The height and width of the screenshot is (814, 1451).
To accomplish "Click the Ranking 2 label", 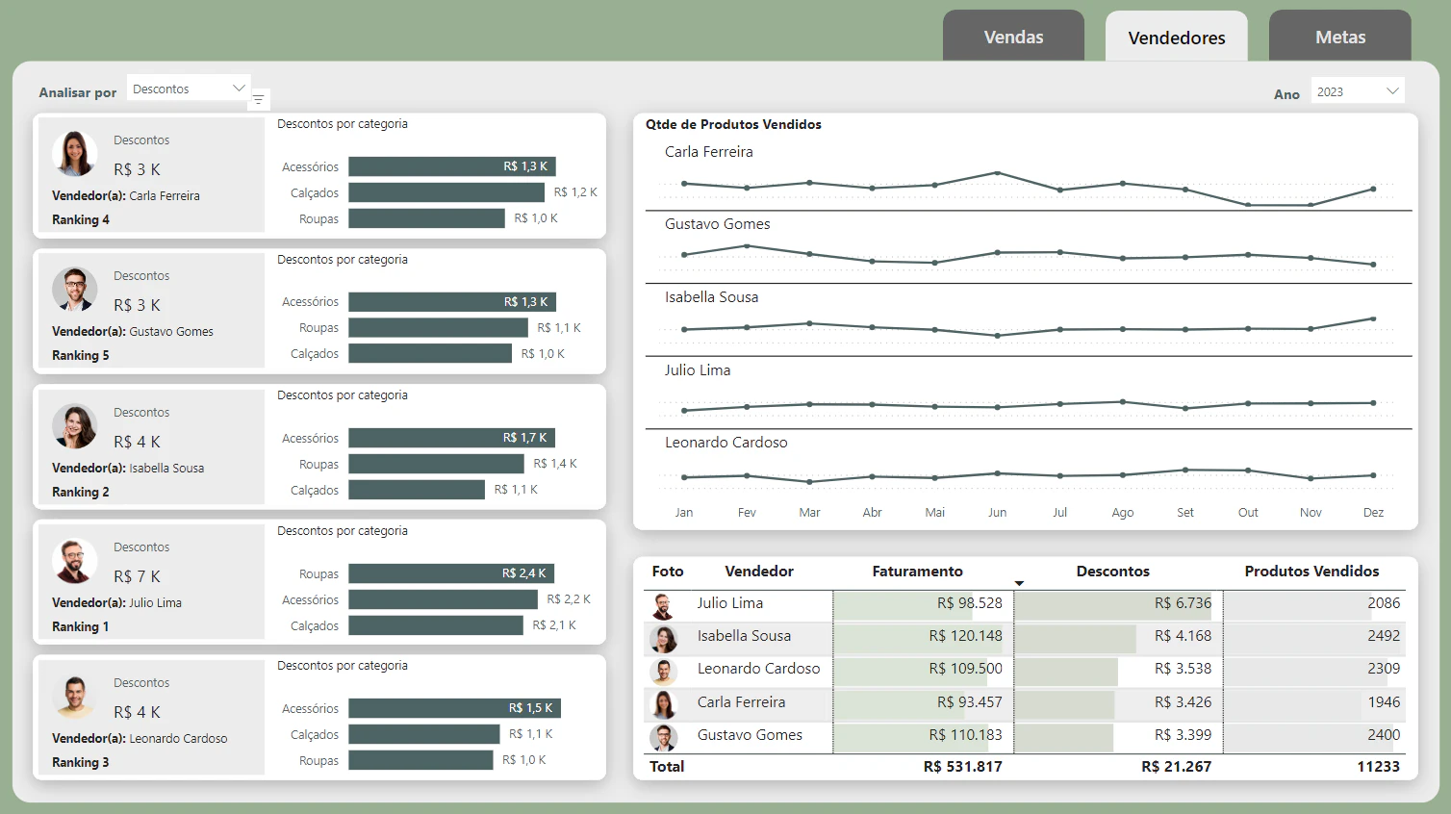I will point(80,492).
